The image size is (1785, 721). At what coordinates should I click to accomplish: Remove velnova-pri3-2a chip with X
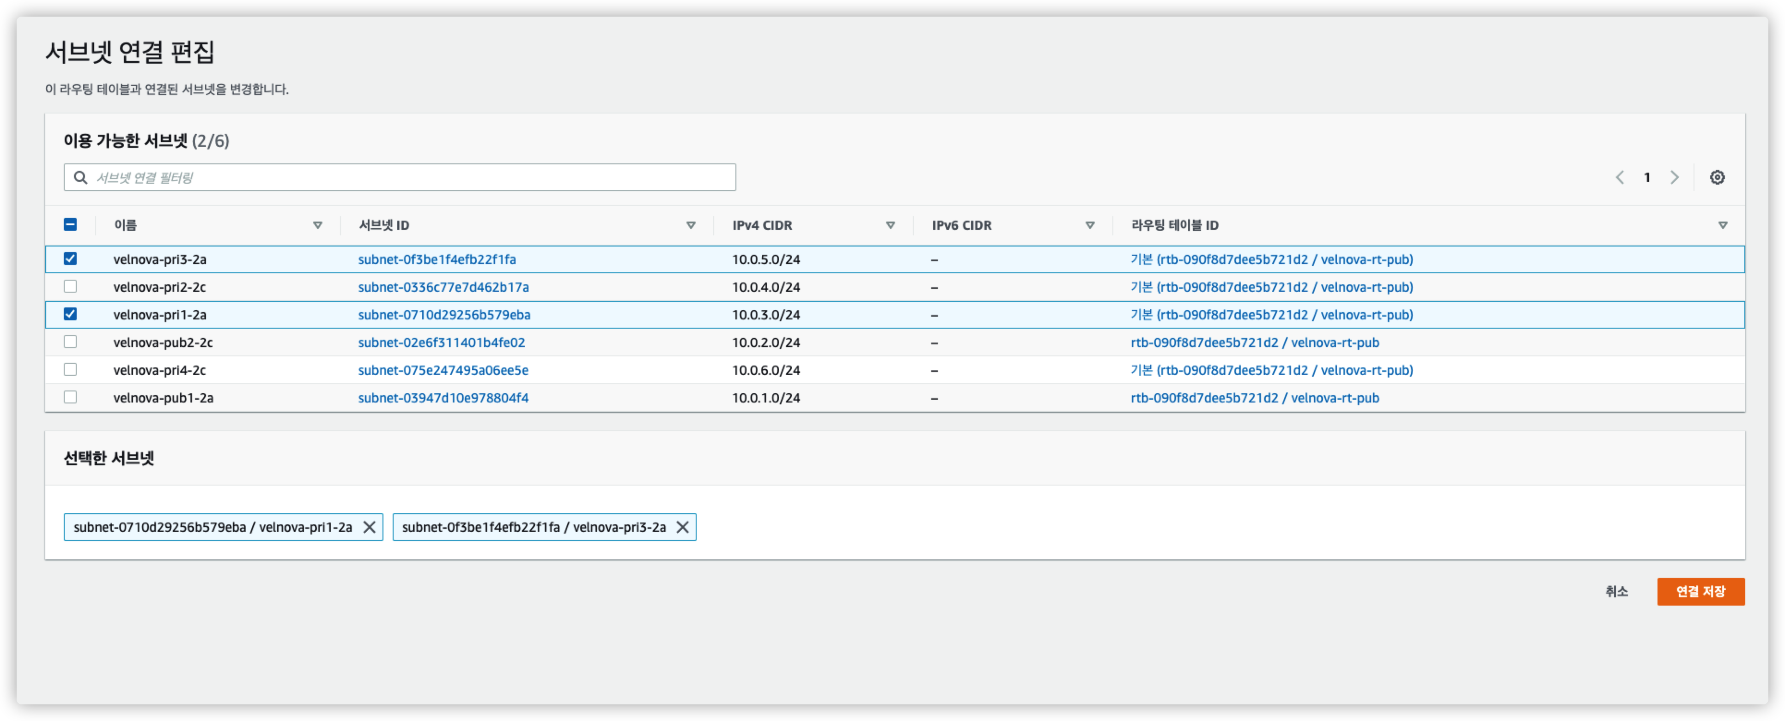pyautogui.click(x=683, y=527)
